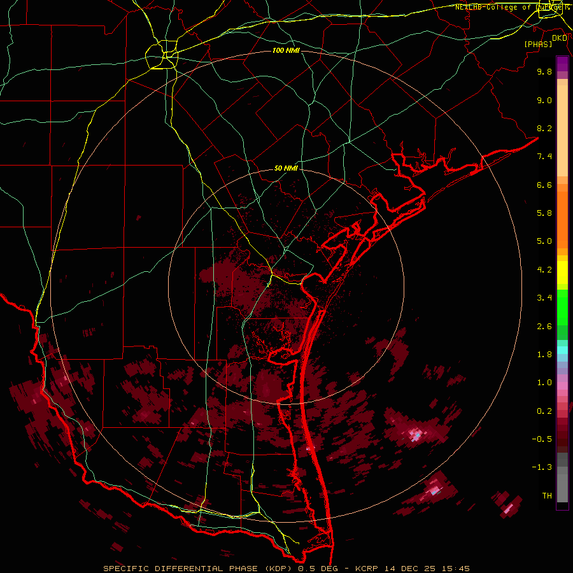This screenshot has width=573, height=573.
Task: Click the 8.2 legend value
Action: [x=544, y=128]
